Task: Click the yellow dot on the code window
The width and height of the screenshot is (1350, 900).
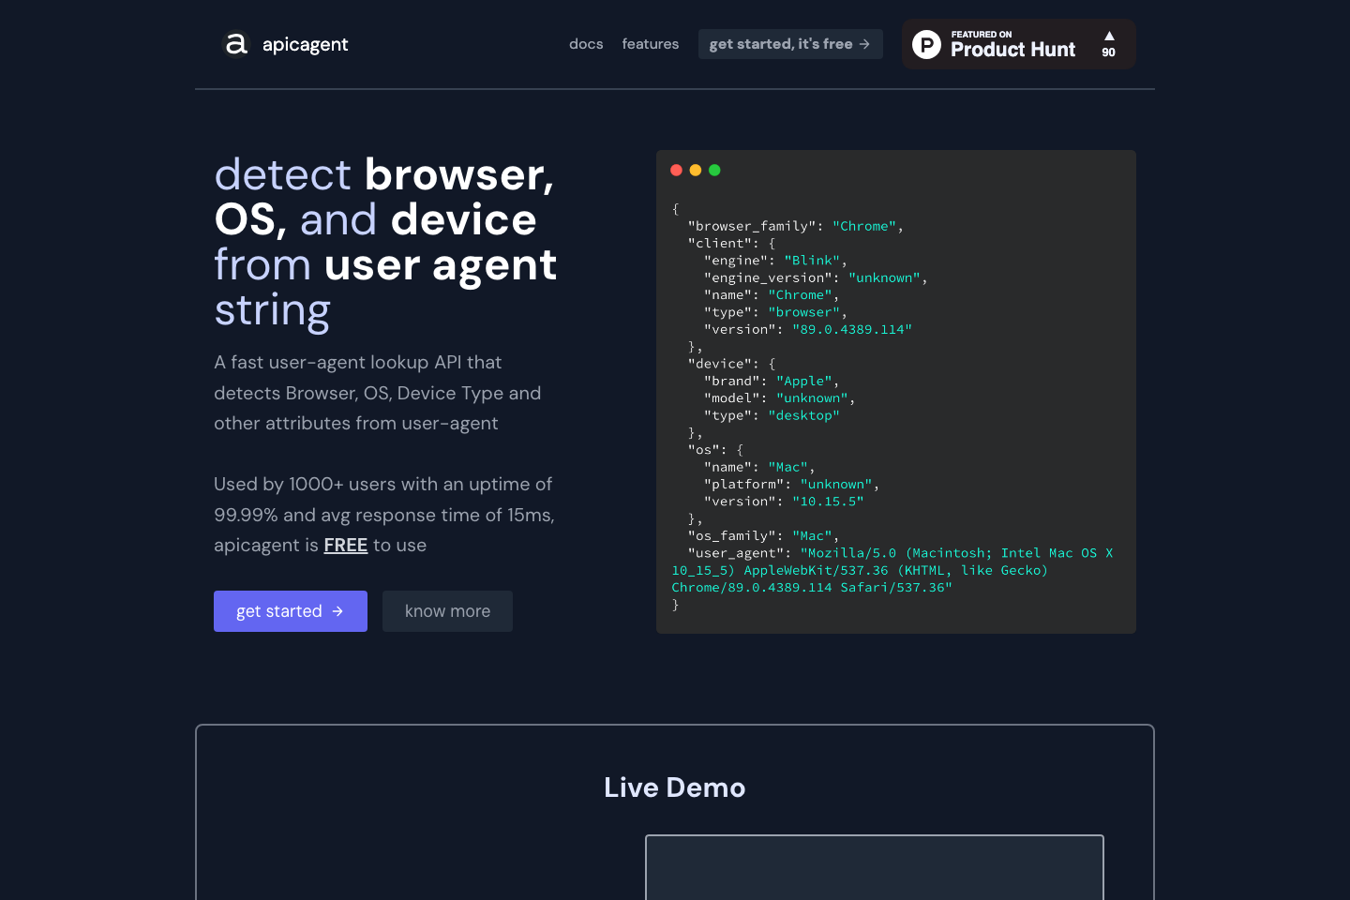Action: [x=696, y=170]
